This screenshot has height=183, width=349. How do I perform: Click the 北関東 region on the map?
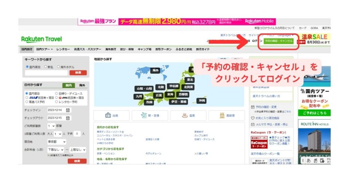pyautogui.click(x=188, y=87)
